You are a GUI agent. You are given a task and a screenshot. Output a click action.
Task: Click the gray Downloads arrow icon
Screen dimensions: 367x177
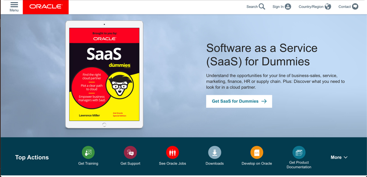[215, 153]
